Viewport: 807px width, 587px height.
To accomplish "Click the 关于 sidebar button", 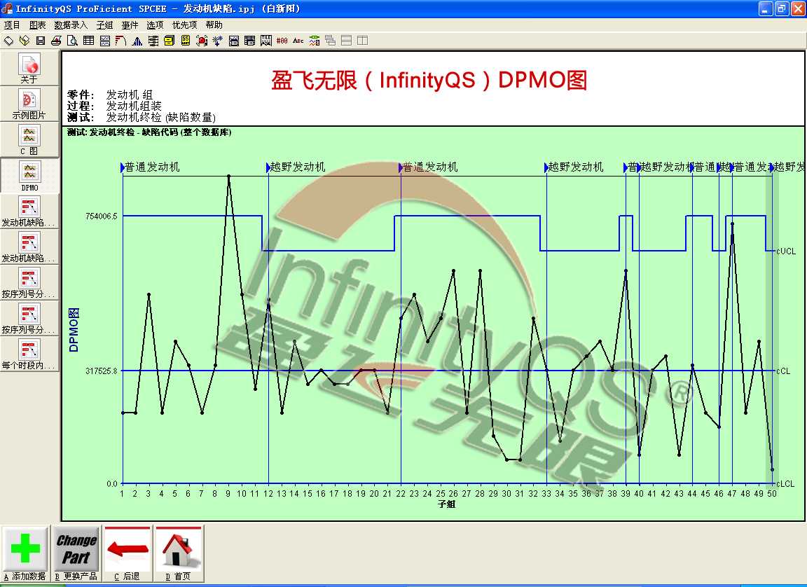I will 29,69.
